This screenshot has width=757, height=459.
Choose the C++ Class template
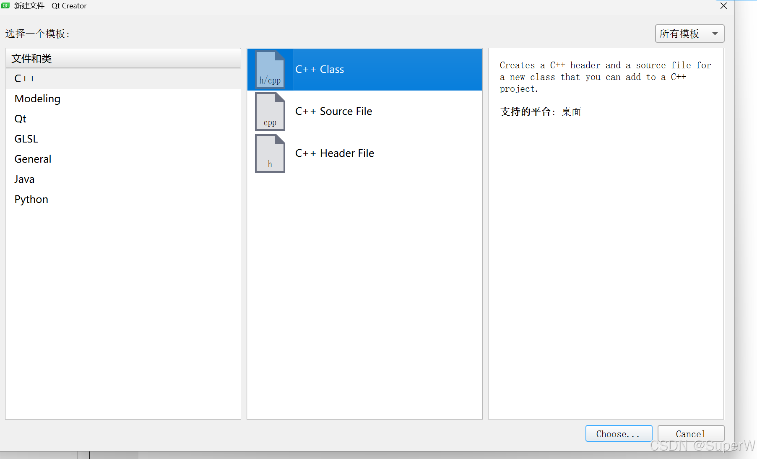364,70
